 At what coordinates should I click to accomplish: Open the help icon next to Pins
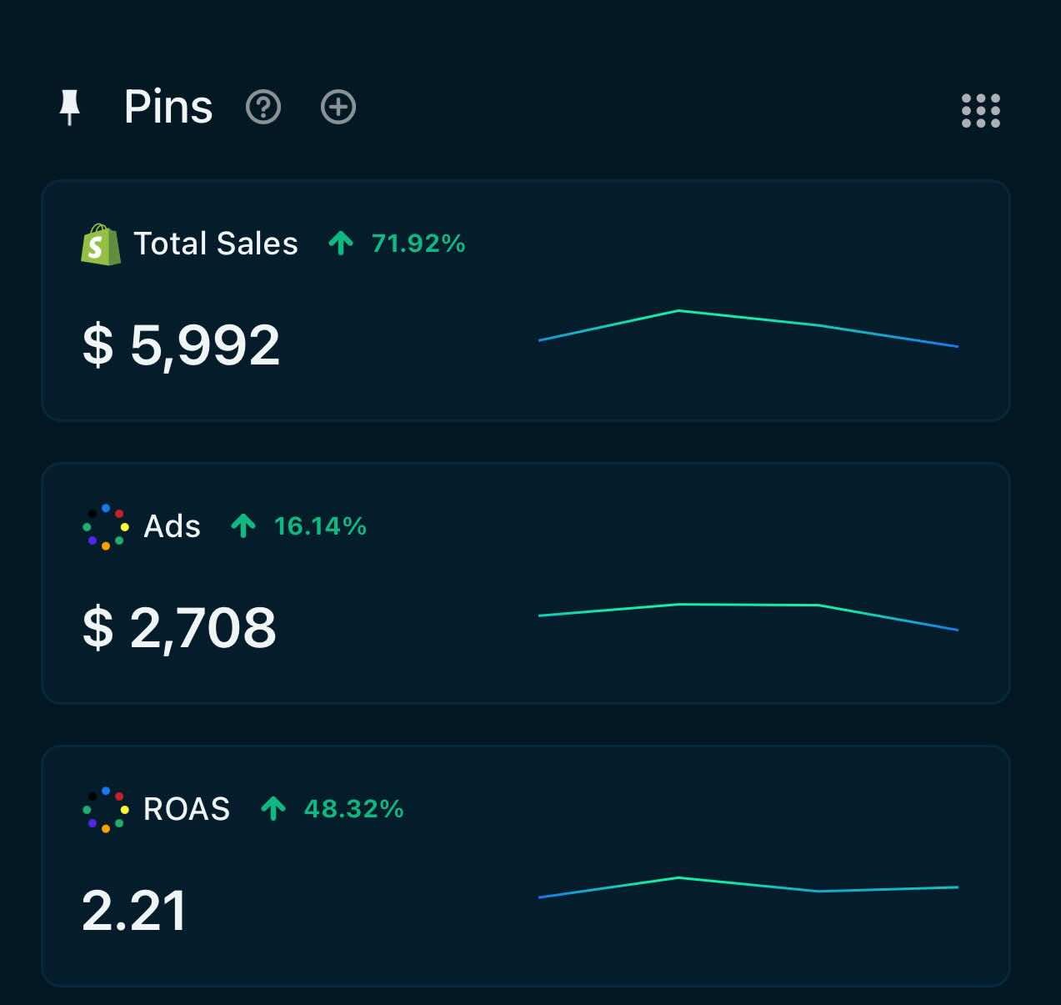263,108
